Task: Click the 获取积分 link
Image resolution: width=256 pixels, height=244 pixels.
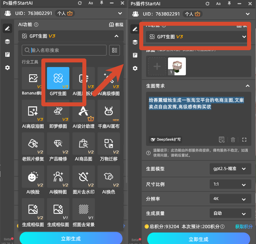Action: tap(244, 227)
